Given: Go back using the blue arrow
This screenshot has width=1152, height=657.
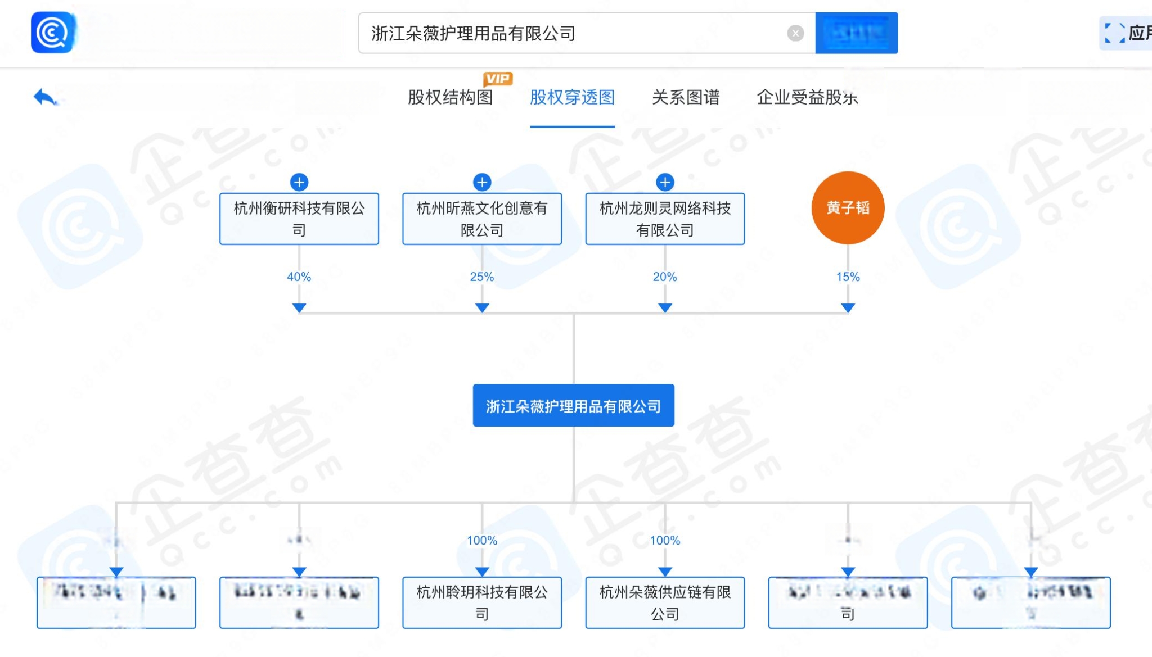Looking at the screenshot, I should click(45, 97).
